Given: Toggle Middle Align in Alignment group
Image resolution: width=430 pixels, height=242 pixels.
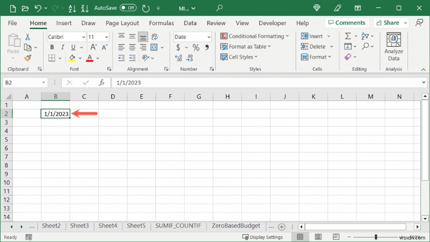Looking at the screenshot, I should [132, 36].
